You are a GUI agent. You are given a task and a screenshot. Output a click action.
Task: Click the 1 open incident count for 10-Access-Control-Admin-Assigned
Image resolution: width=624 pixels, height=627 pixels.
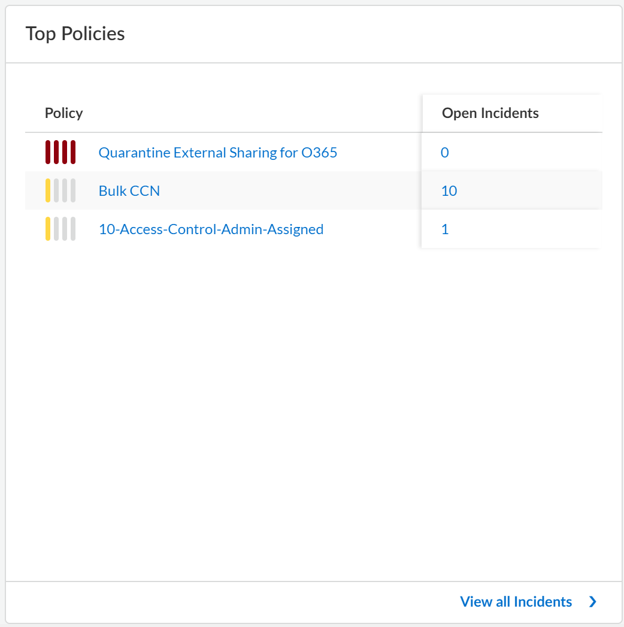(x=444, y=229)
